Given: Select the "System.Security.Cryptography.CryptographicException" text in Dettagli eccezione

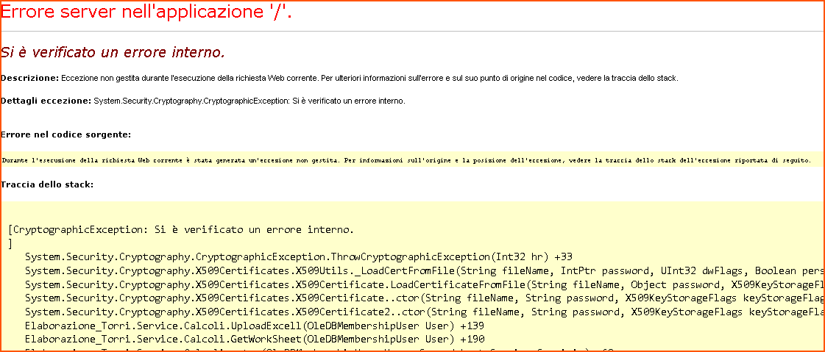Looking at the screenshot, I should (191, 101).
